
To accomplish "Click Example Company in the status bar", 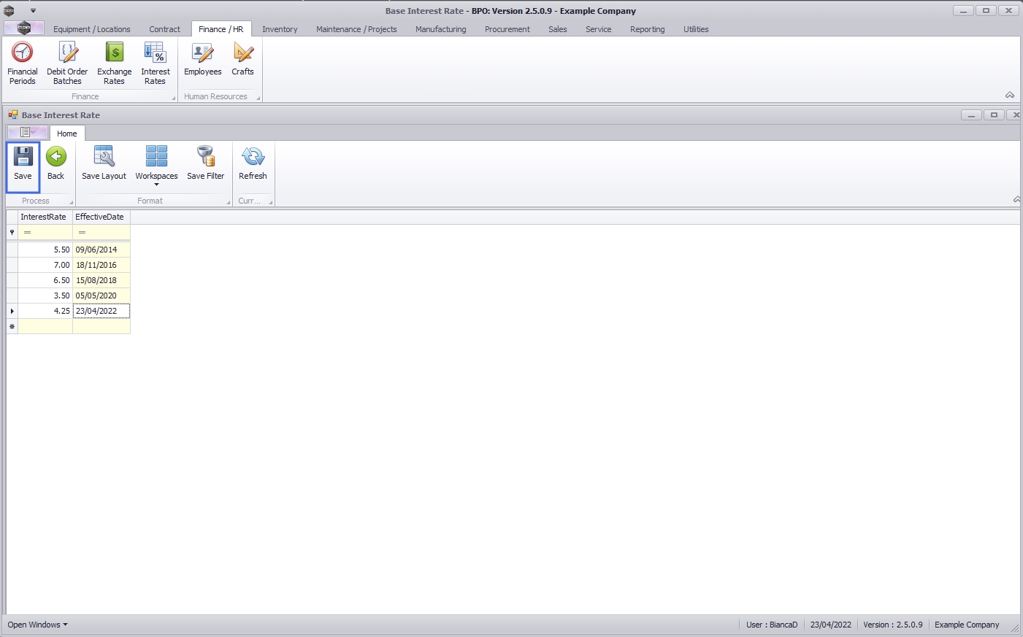I will [x=967, y=625].
